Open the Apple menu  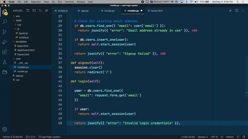tap(4, 2)
